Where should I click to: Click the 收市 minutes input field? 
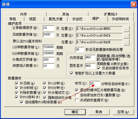(95, 84)
